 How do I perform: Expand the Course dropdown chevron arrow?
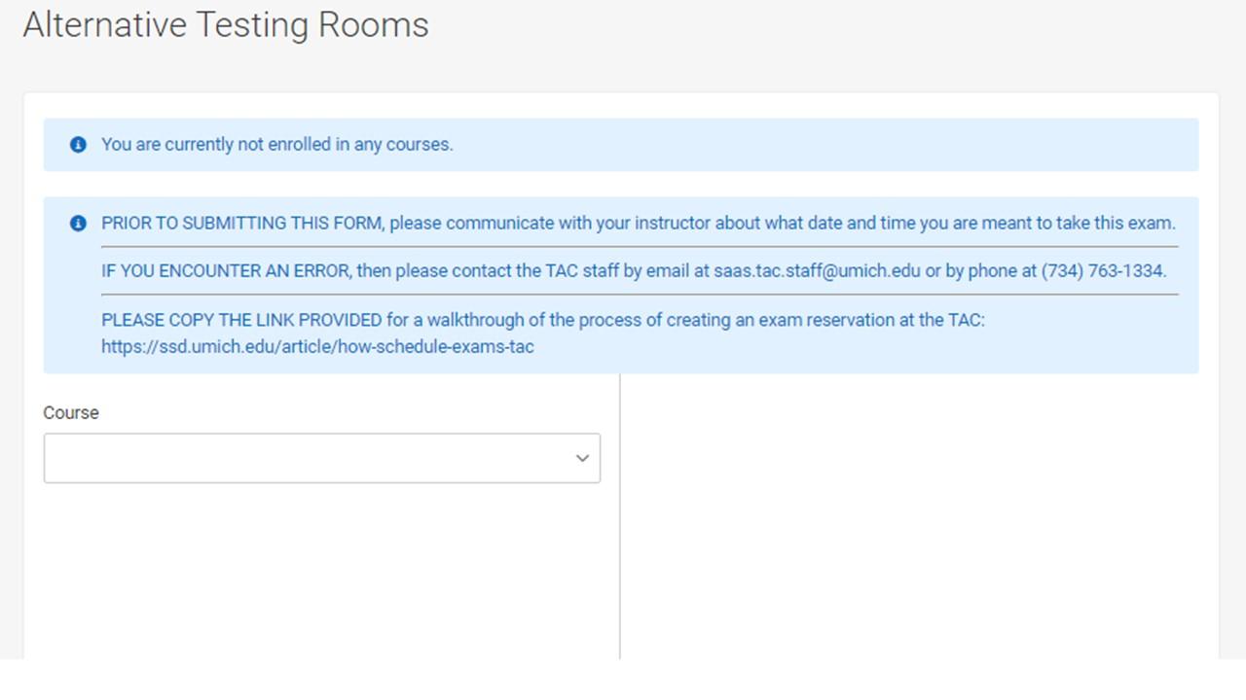(582, 458)
